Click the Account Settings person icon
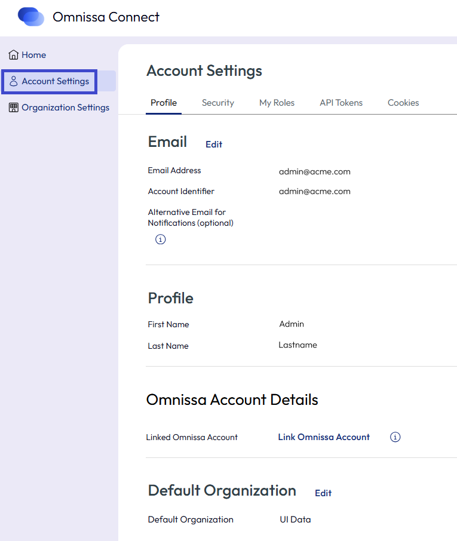This screenshot has height=541, width=457. [x=14, y=81]
